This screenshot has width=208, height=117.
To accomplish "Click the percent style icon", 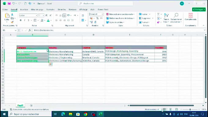I will click(x=98, y=18).
